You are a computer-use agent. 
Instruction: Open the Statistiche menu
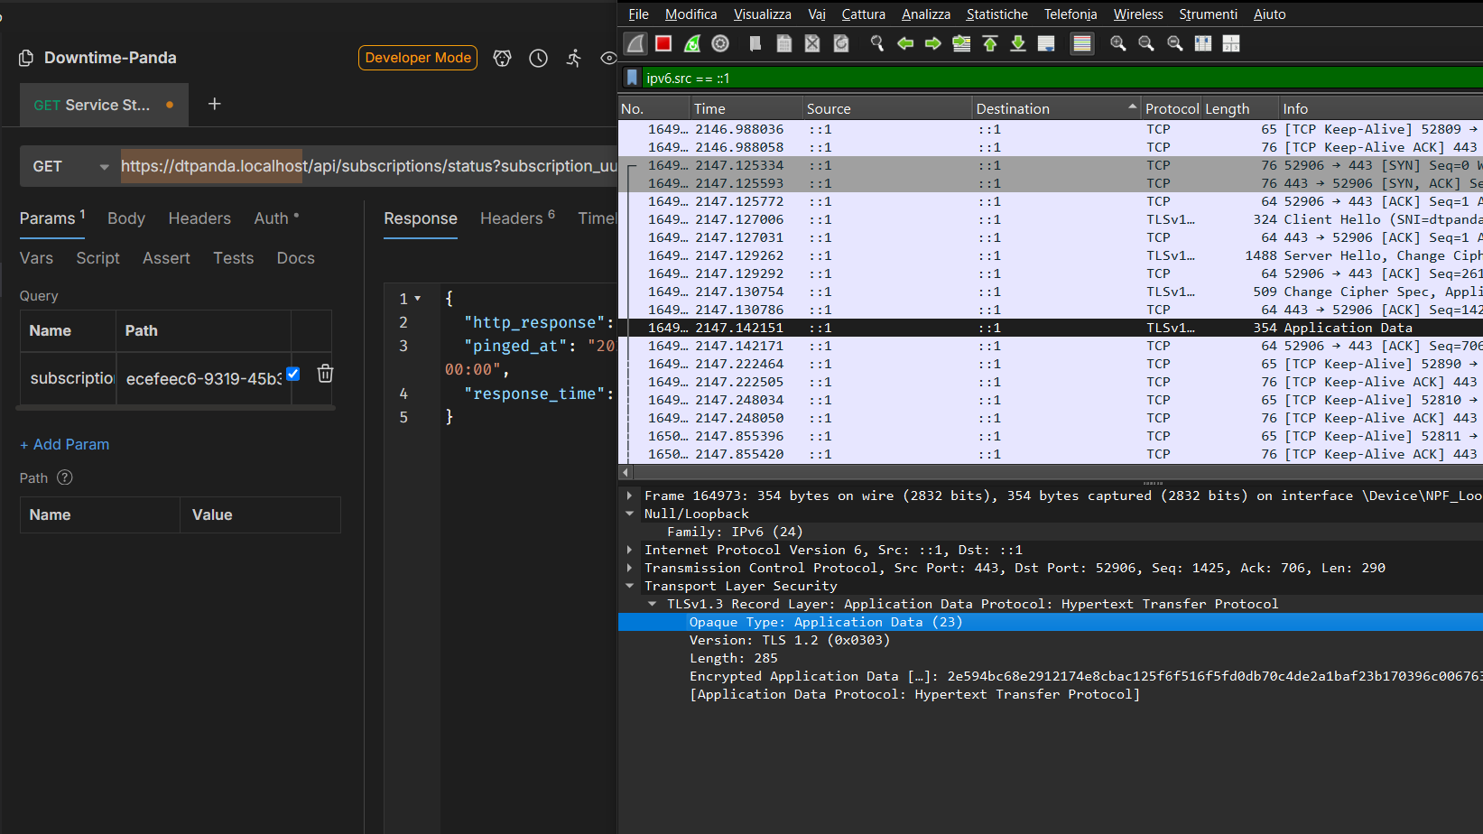pos(996,14)
